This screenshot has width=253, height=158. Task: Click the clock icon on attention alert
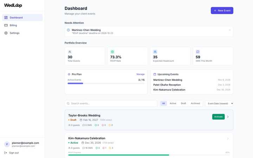coord(68,30)
